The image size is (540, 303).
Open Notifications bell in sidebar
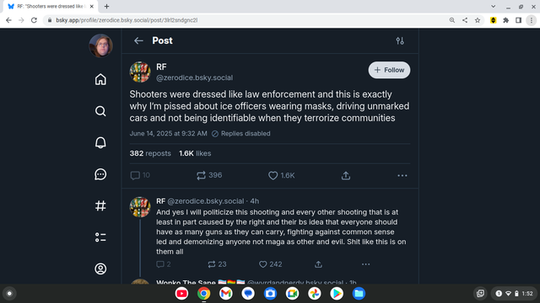(100, 142)
